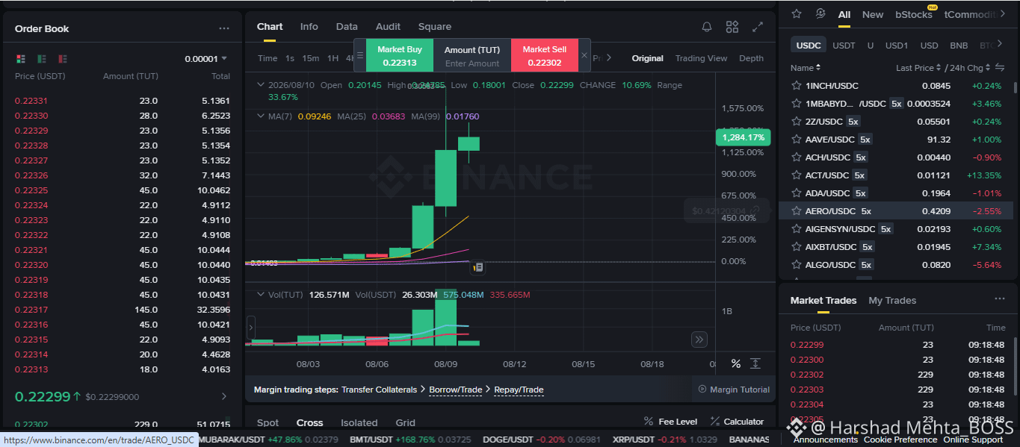Open order book precision 0.00001 dropdown
Viewport: 1020px width, 447px height.
pyautogui.click(x=205, y=58)
